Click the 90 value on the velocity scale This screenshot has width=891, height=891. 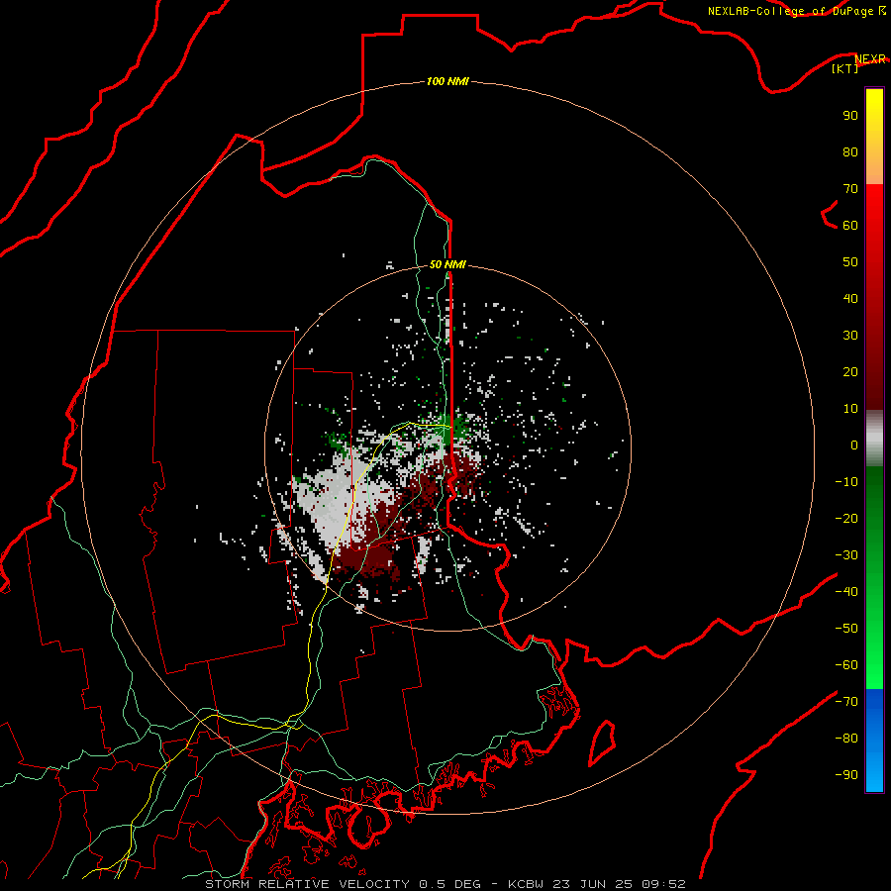click(x=850, y=116)
